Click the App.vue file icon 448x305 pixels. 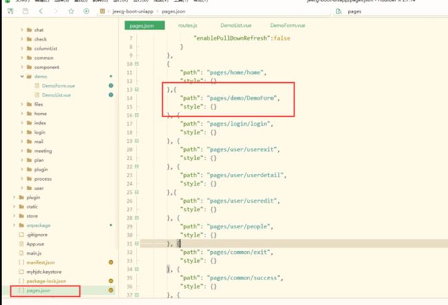pos(21,244)
